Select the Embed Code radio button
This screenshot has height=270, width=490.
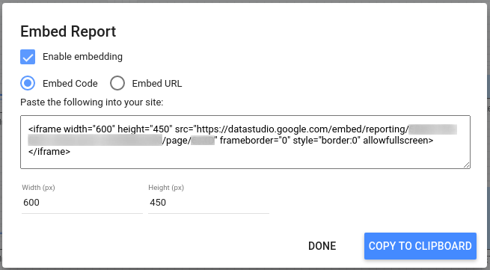28,84
